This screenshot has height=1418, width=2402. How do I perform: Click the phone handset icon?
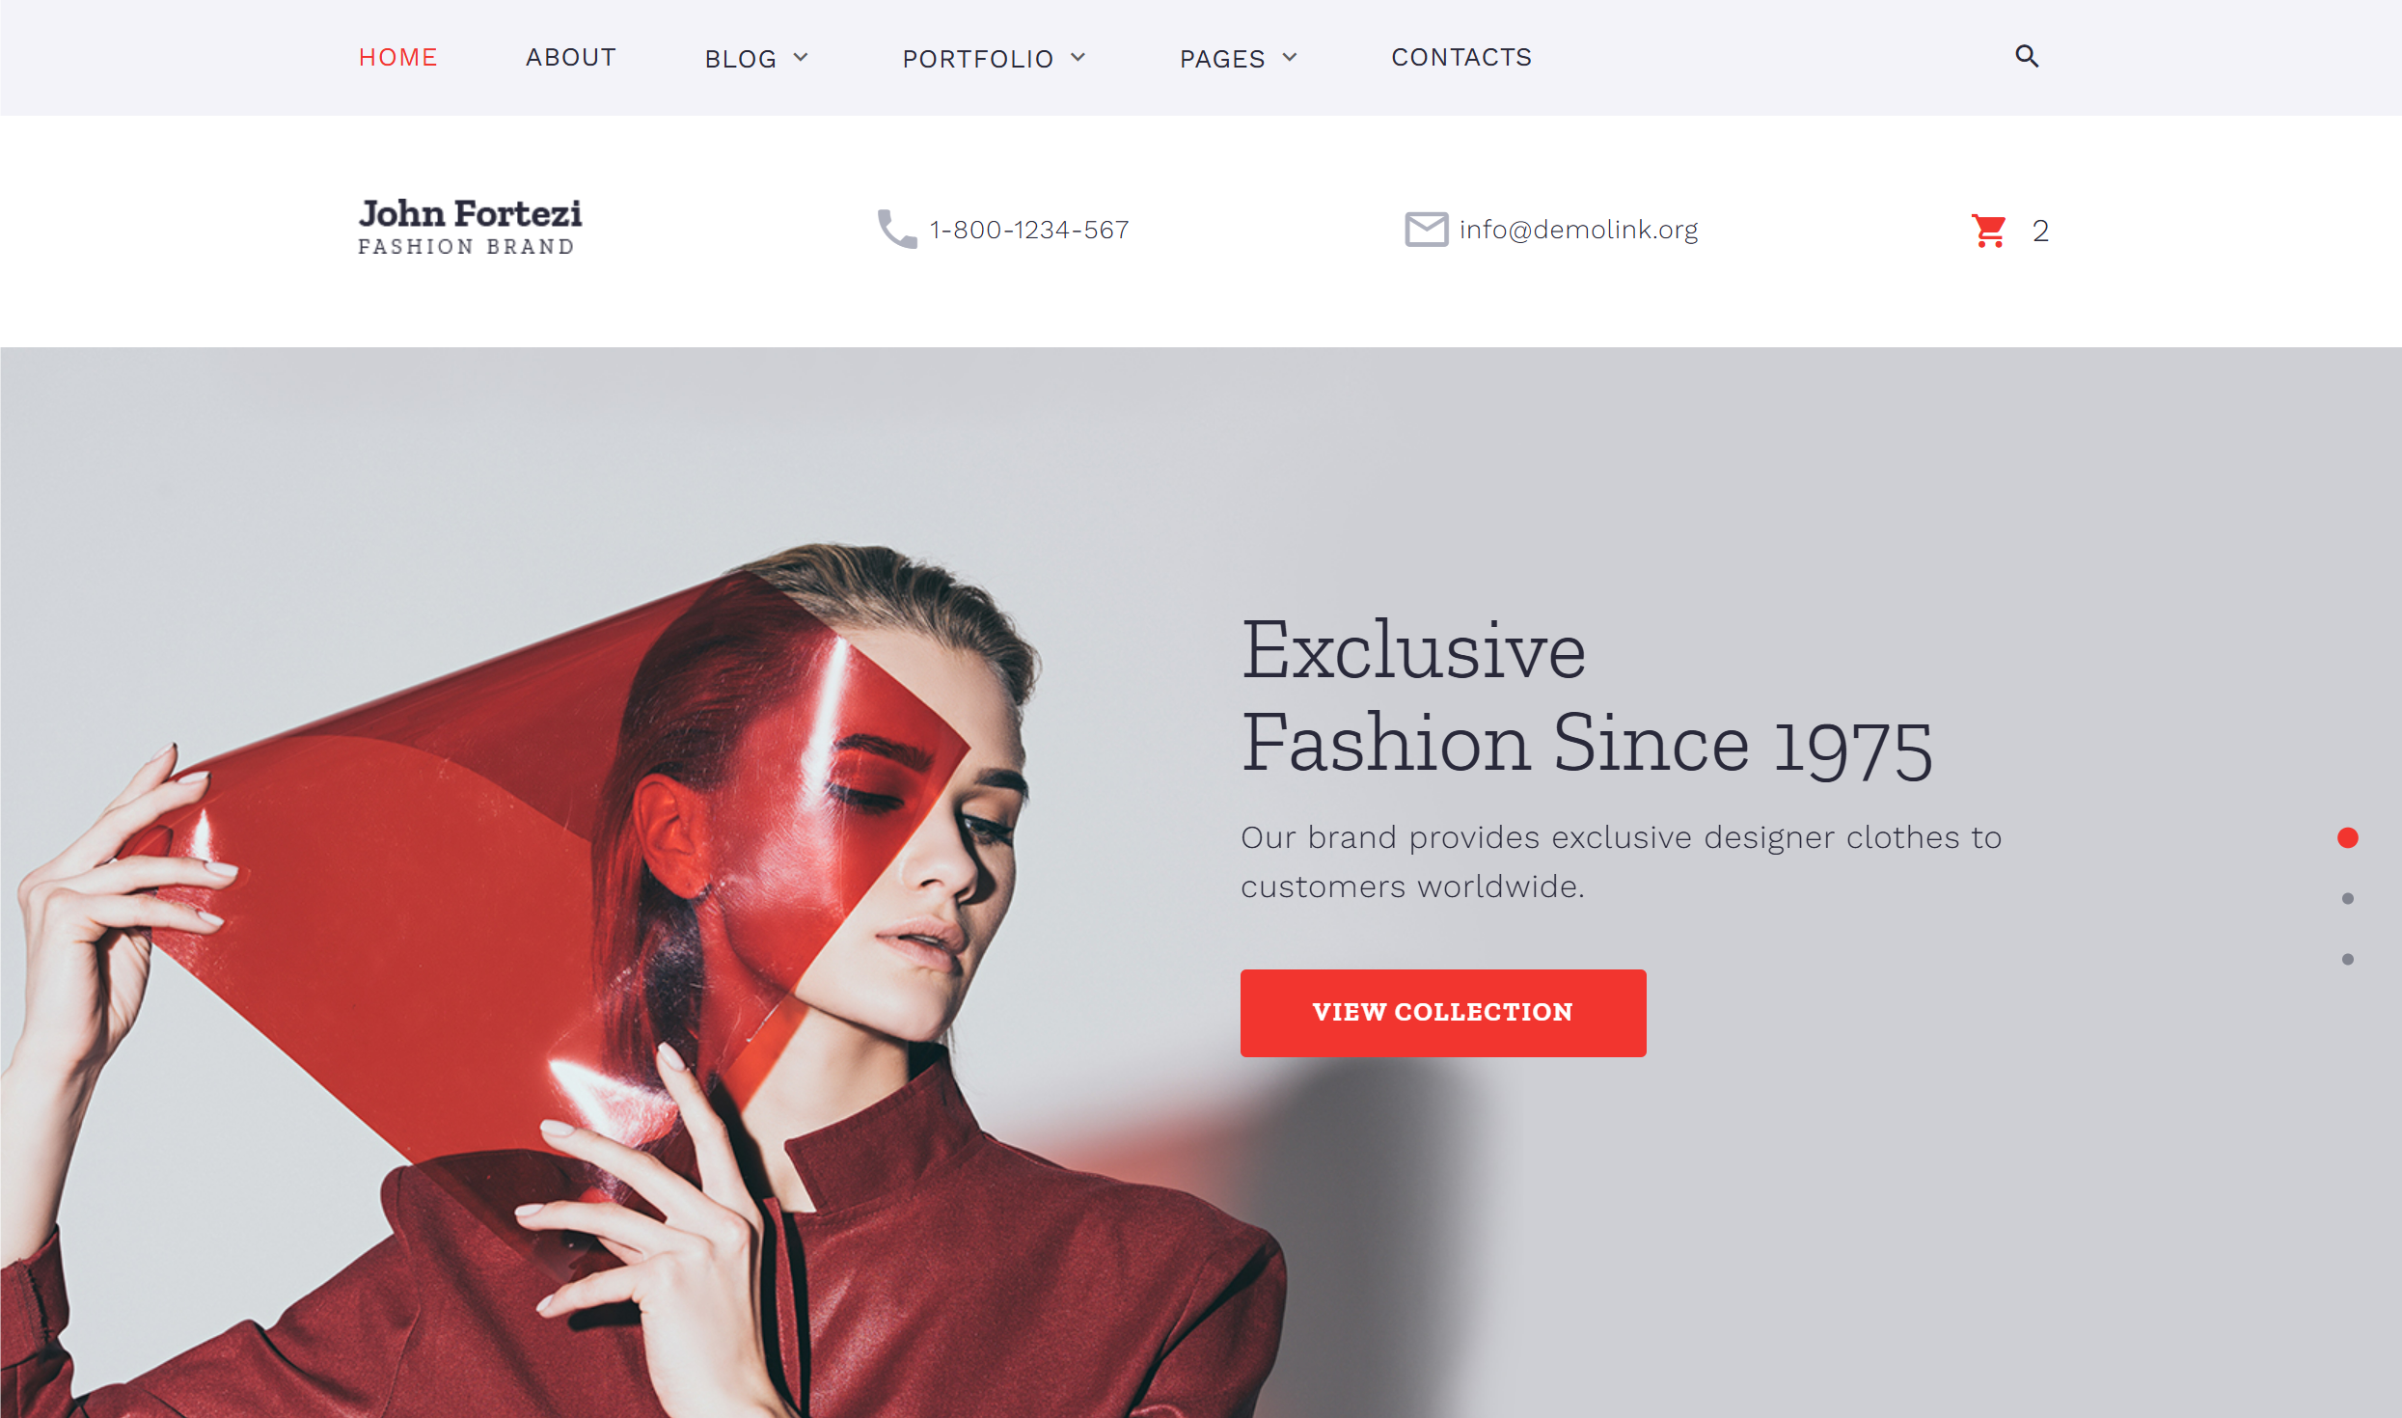click(x=897, y=230)
